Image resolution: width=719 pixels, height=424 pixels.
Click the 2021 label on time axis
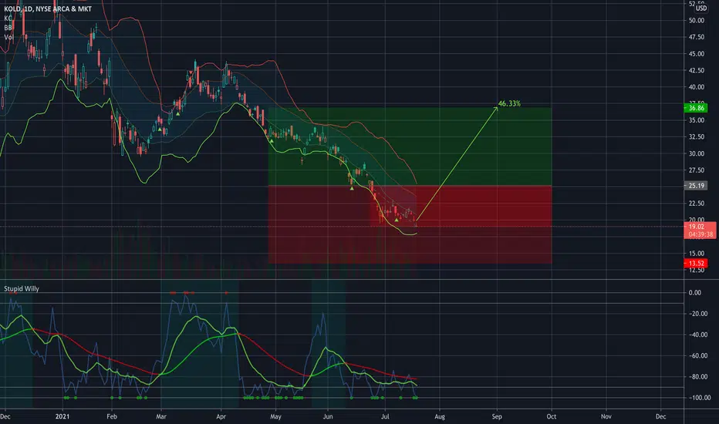coord(62,416)
